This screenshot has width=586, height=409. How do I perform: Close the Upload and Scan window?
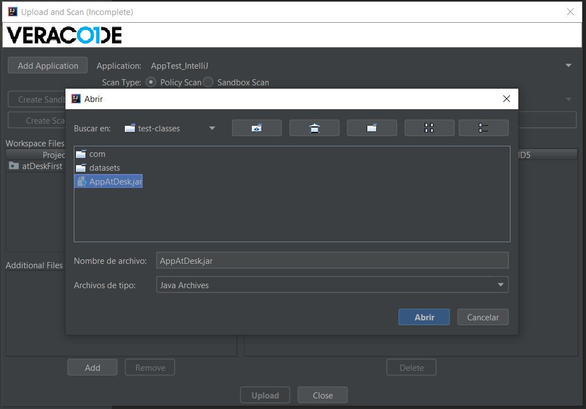570,12
